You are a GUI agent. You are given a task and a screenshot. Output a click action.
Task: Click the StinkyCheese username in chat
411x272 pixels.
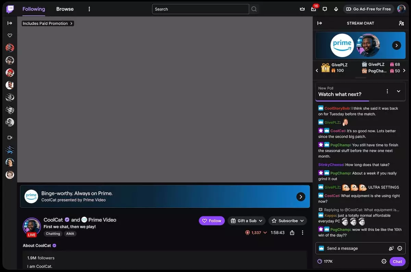[x=331, y=165]
